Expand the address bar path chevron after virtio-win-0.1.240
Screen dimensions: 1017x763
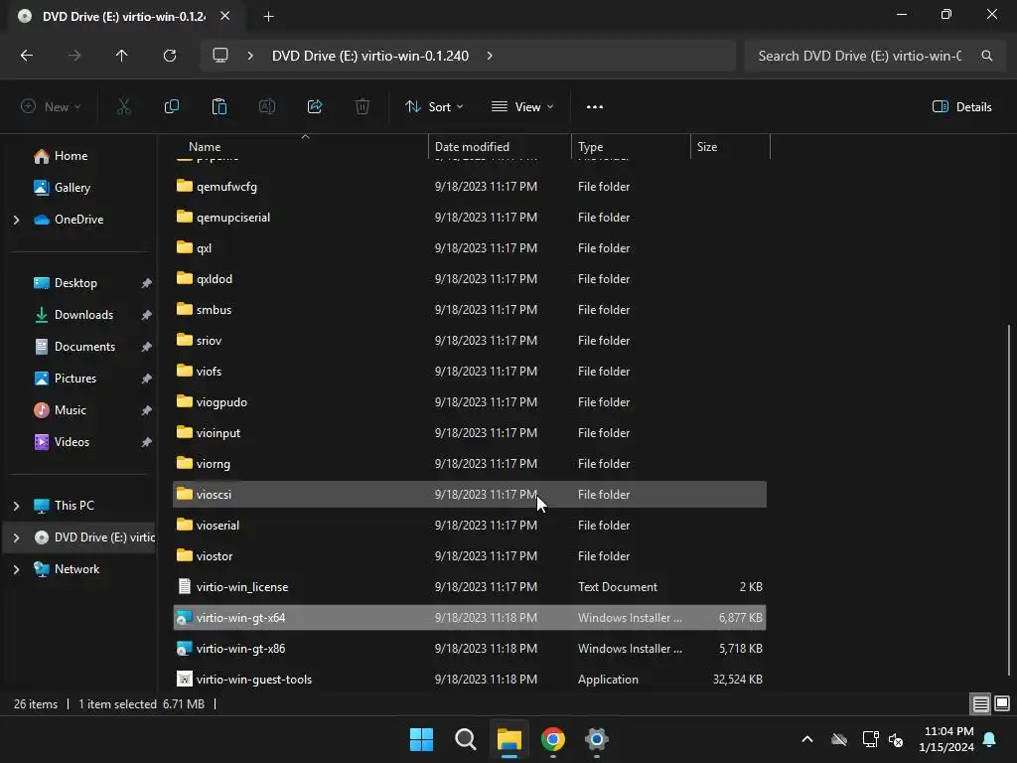[x=490, y=56]
